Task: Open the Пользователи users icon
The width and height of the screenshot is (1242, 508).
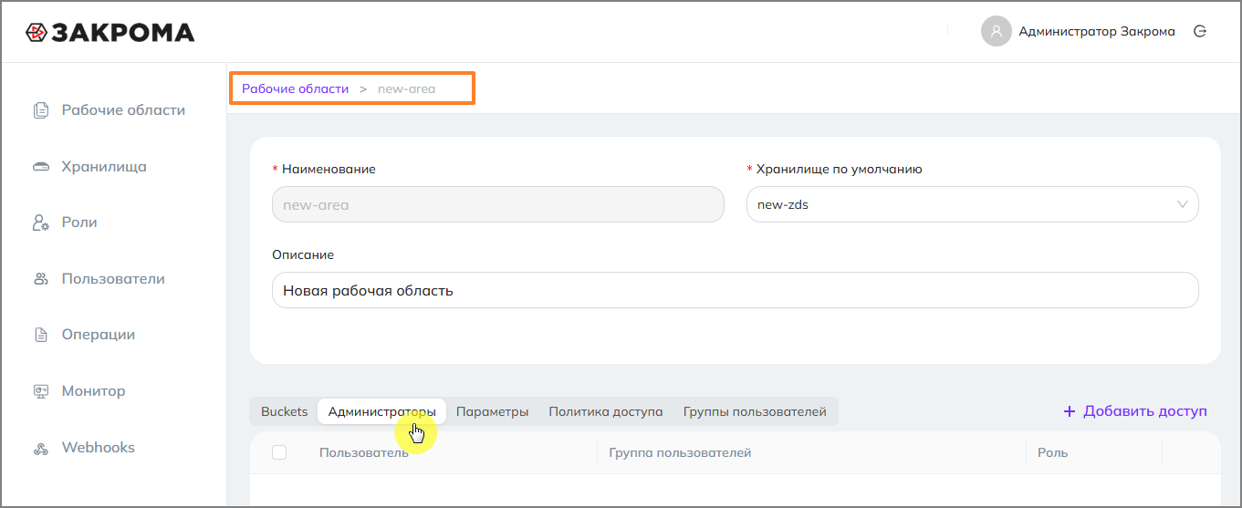Action: point(40,279)
